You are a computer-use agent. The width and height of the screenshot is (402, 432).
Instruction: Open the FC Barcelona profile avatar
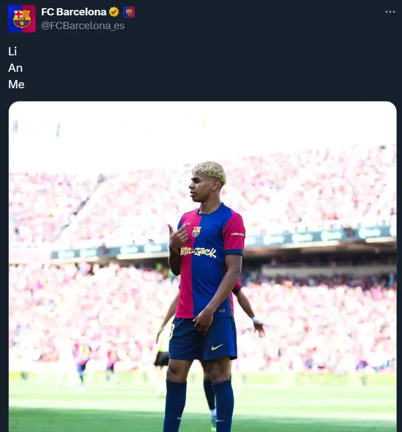tap(22, 19)
